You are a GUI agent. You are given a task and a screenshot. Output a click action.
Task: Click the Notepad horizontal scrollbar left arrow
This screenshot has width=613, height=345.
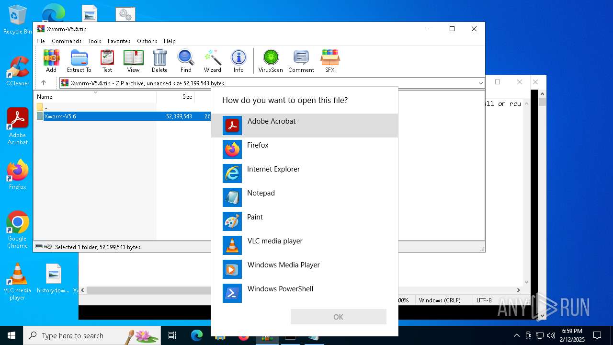(83, 290)
